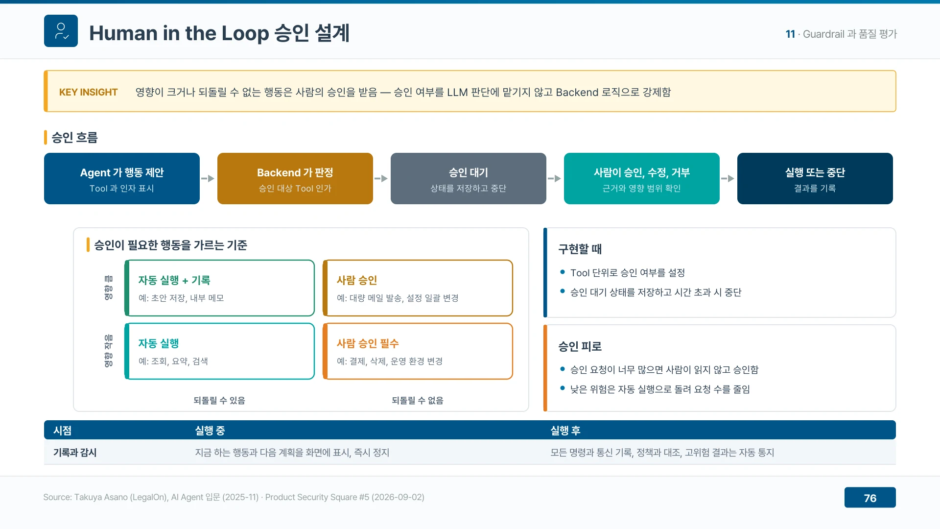
Task: Click the bullet '낮은 위험은 자동 실행으로 돌려 요청 수를 줄임'
Action: [660, 389]
